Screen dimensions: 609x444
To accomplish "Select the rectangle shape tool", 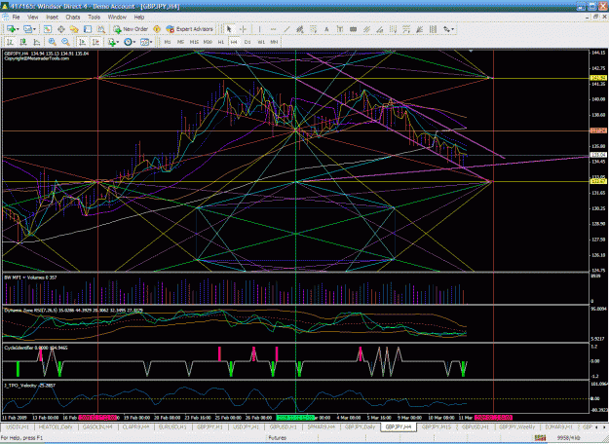I will (353, 29).
